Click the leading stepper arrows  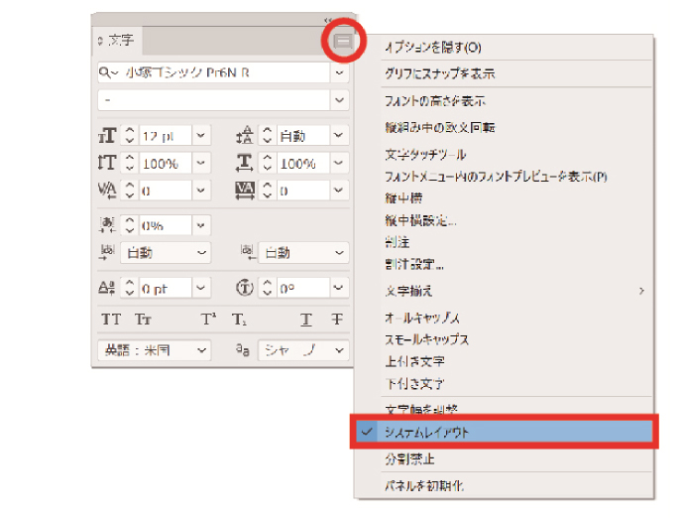point(267,135)
